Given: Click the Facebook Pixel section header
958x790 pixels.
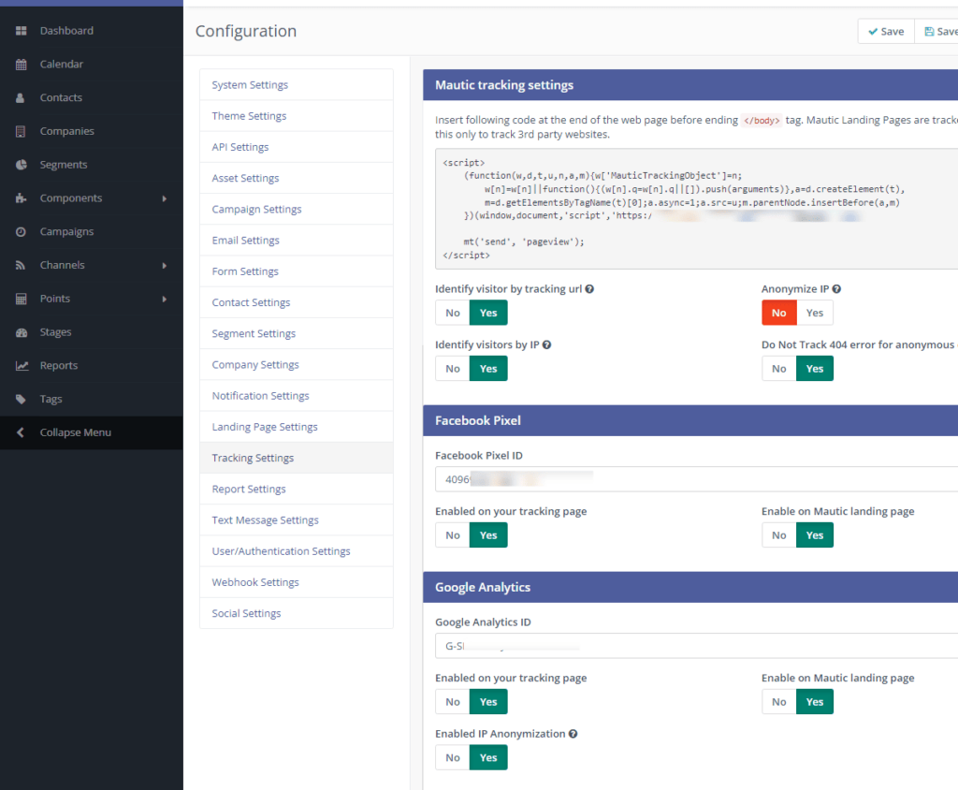Looking at the screenshot, I should (690, 420).
